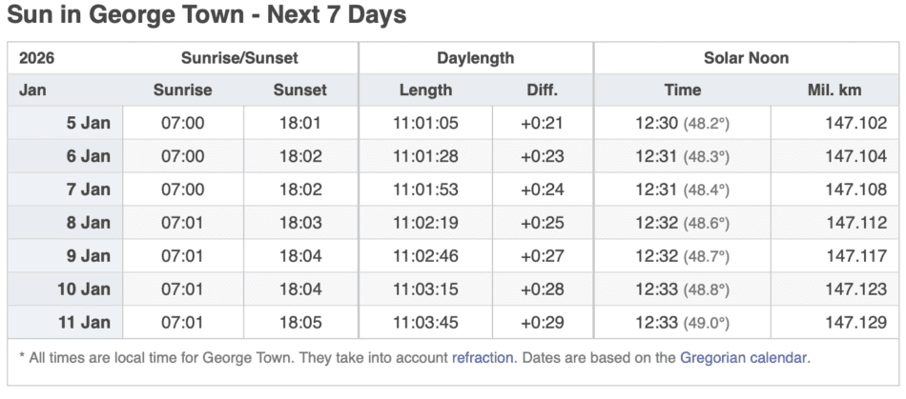Click the Daylength header cell
906x399 pixels.
tap(475, 58)
